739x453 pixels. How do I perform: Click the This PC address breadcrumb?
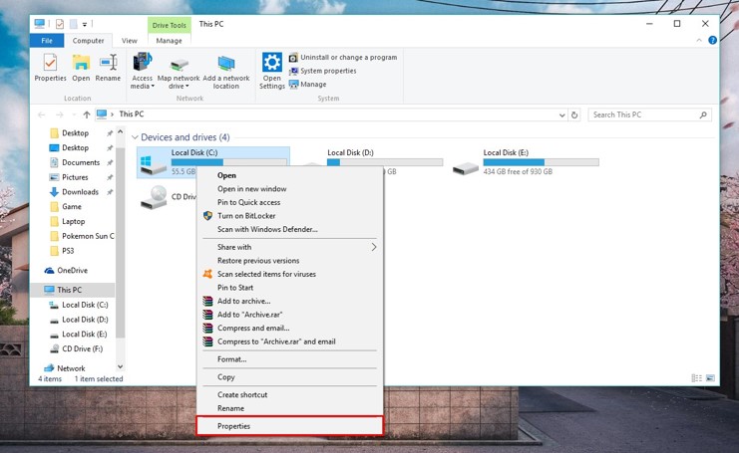132,114
